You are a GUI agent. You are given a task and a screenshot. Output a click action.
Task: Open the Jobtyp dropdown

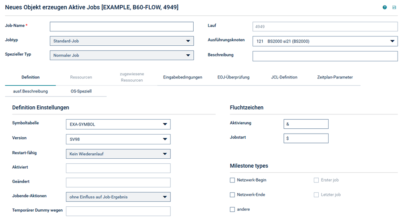tap(121, 41)
